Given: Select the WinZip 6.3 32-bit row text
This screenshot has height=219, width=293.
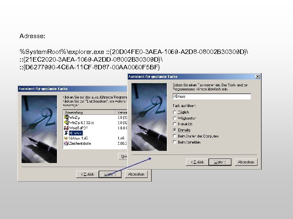Looking at the screenshot, I should click(x=81, y=122).
